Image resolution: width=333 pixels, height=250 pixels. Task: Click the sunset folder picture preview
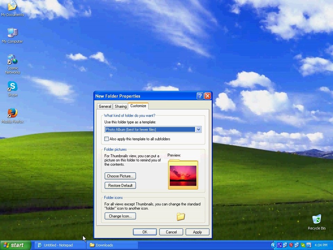click(183, 175)
